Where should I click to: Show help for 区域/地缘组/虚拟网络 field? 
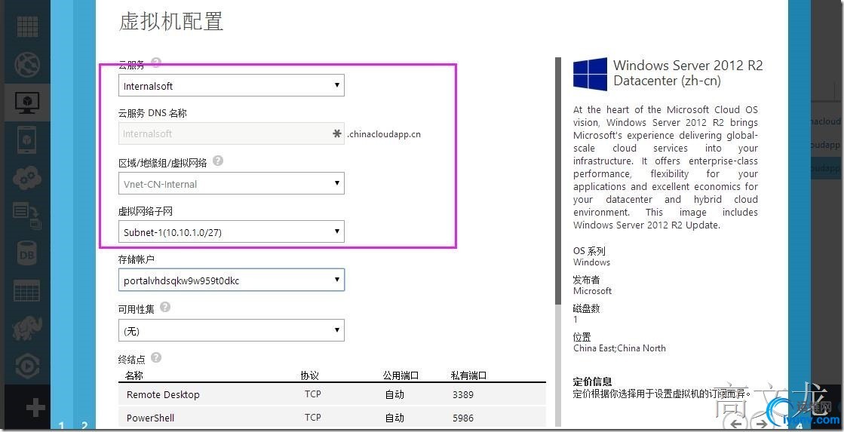click(x=218, y=161)
